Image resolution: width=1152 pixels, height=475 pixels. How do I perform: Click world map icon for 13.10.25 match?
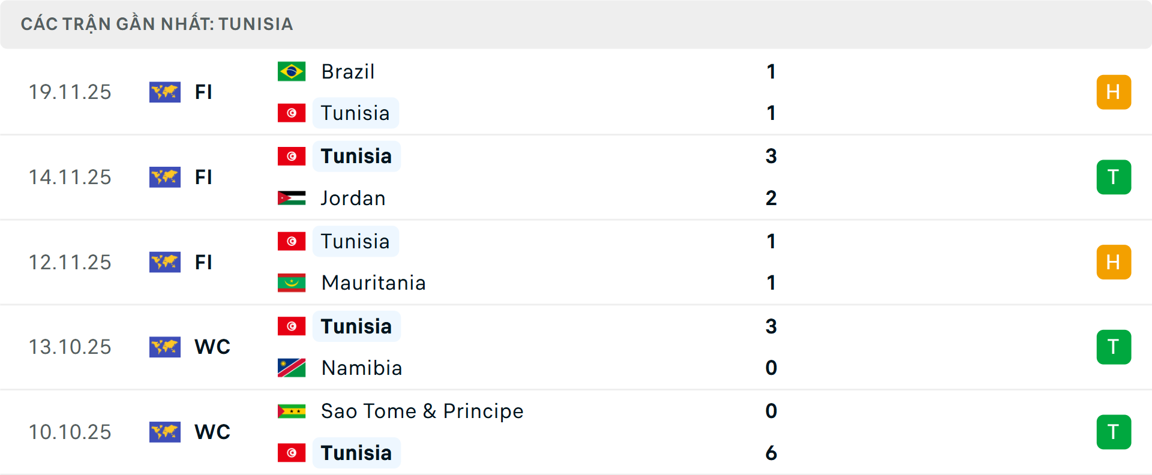click(x=165, y=347)
